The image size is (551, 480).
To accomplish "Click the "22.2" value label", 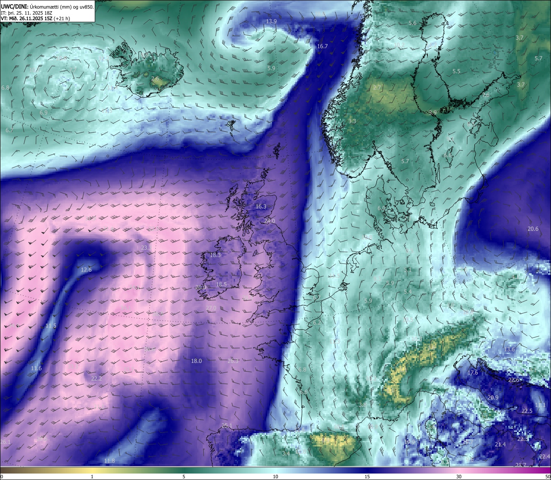I will [96, 379].
